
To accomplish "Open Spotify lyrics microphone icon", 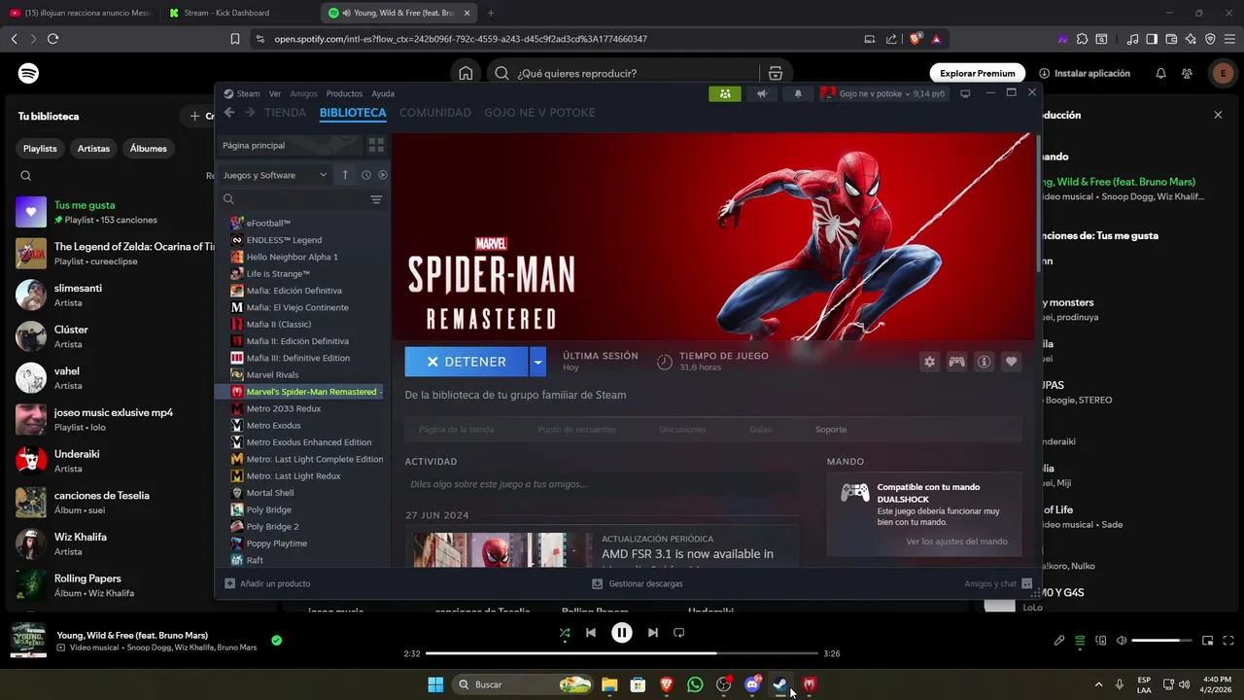I will click(x=1059, y=641).
